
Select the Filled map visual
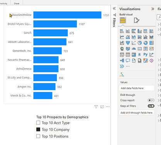pyautogui.click(x=128, y=49)
